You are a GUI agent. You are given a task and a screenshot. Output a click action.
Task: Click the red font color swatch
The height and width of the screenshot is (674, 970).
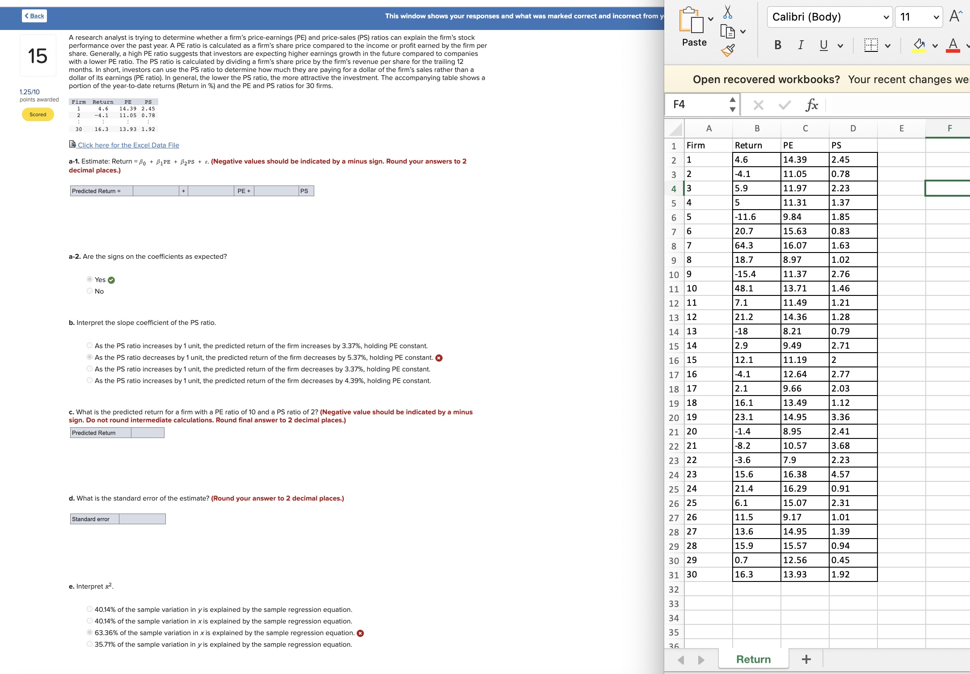point(953,51)
